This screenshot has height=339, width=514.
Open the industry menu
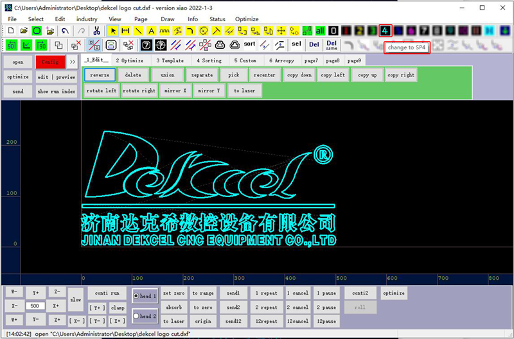(x=87, y=19)
